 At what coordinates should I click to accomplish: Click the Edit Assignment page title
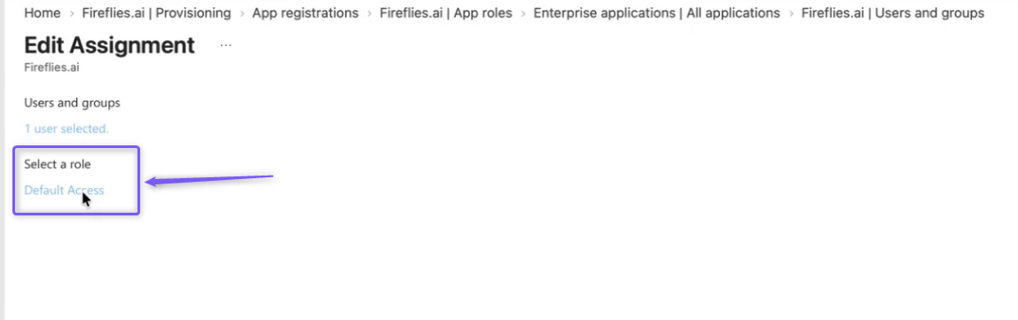109,45
